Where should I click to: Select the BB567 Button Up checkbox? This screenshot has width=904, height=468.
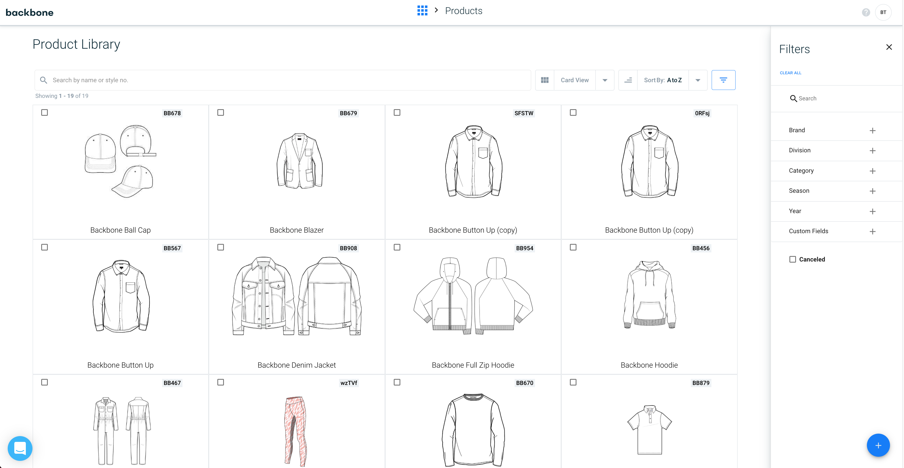(45, 247)
